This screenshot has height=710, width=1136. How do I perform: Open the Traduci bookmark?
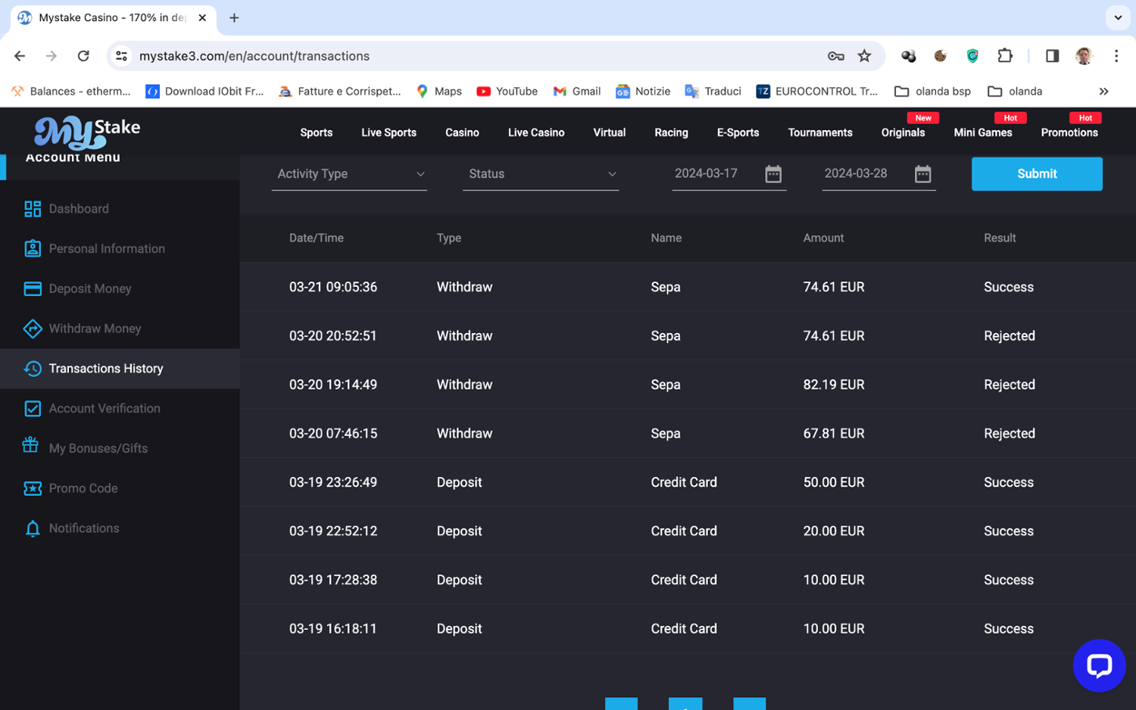pos(713,92)
